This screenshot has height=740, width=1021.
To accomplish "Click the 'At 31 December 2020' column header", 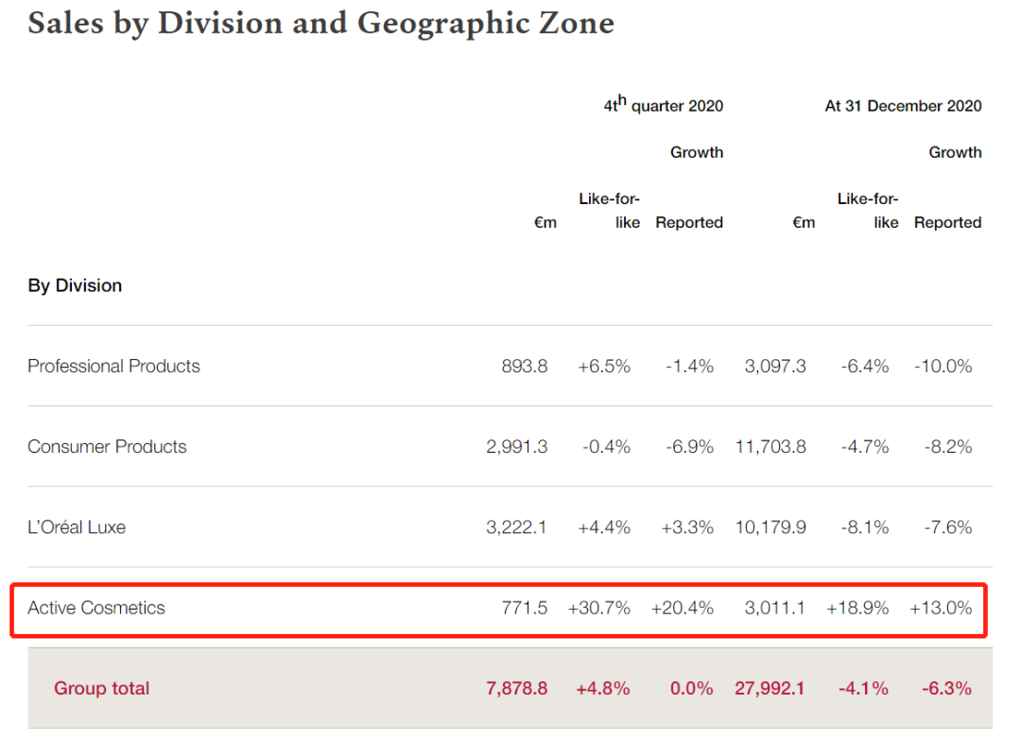I will tap(903, 106).
